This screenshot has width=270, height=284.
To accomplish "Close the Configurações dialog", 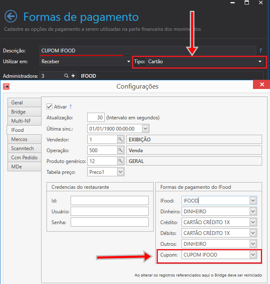I will [x=262, y=84].
